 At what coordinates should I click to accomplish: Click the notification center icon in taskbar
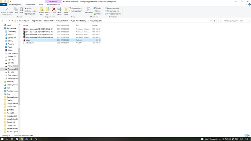pos(247,139)
